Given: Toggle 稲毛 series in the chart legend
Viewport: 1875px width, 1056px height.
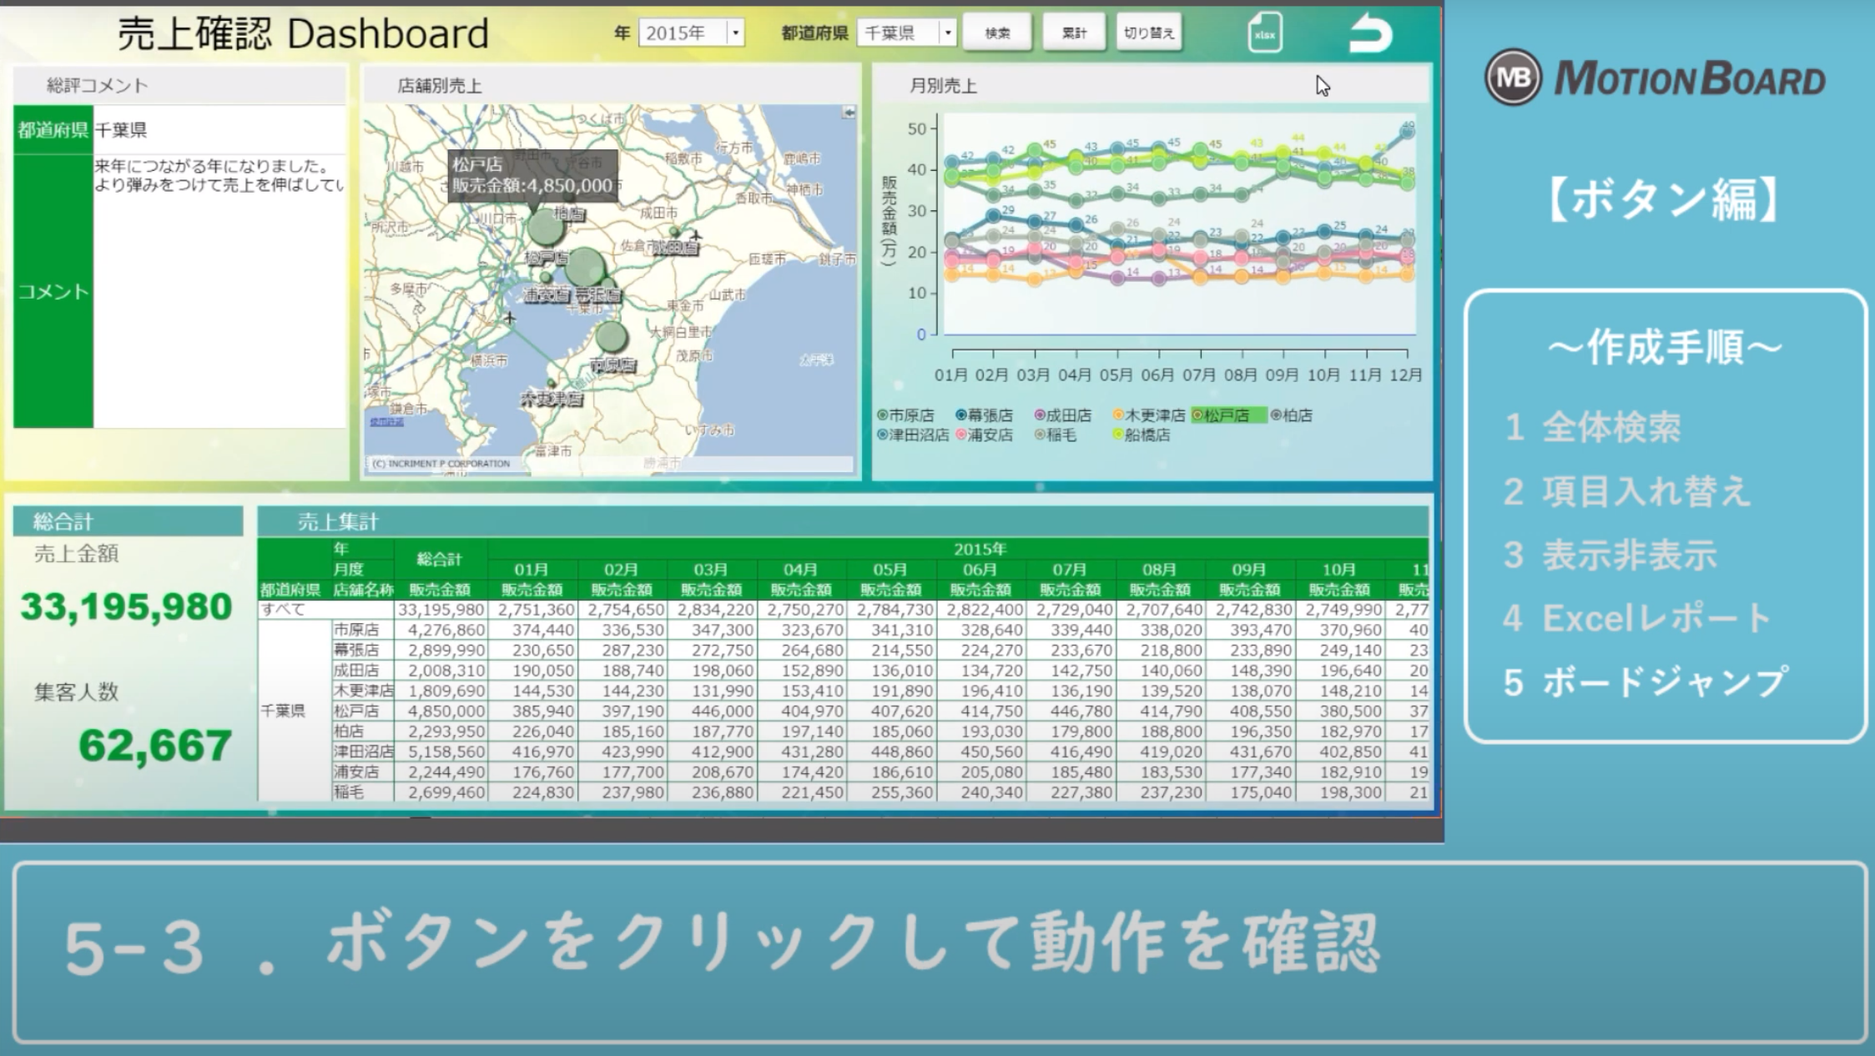Looking at the screenshot, I should point(1055,435).
